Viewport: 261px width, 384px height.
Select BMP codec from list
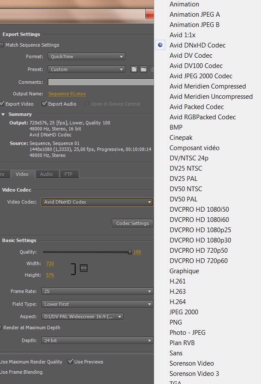point(176,127)
